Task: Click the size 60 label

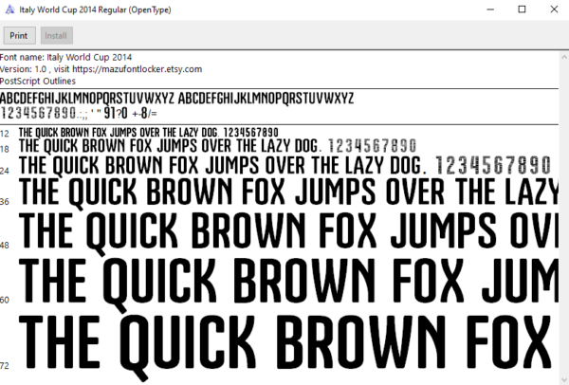Action: tap(5, 300)
